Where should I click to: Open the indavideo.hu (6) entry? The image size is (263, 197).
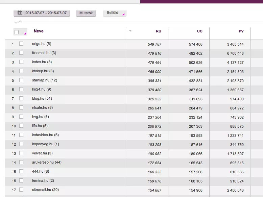45,135
